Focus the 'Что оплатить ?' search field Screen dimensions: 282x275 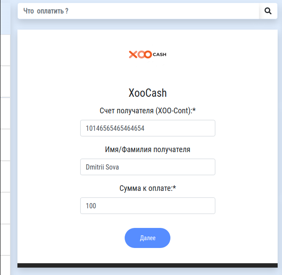pos(138,11)
